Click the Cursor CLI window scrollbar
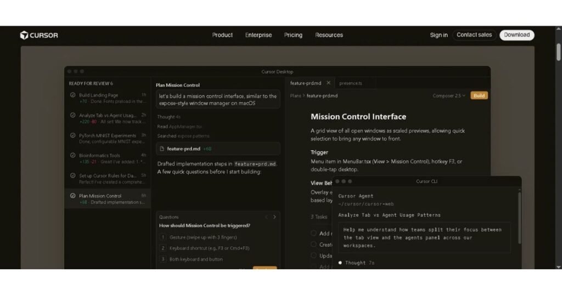Image resolution: width=562 pixels, height=295 pixels. click(519, 218)
